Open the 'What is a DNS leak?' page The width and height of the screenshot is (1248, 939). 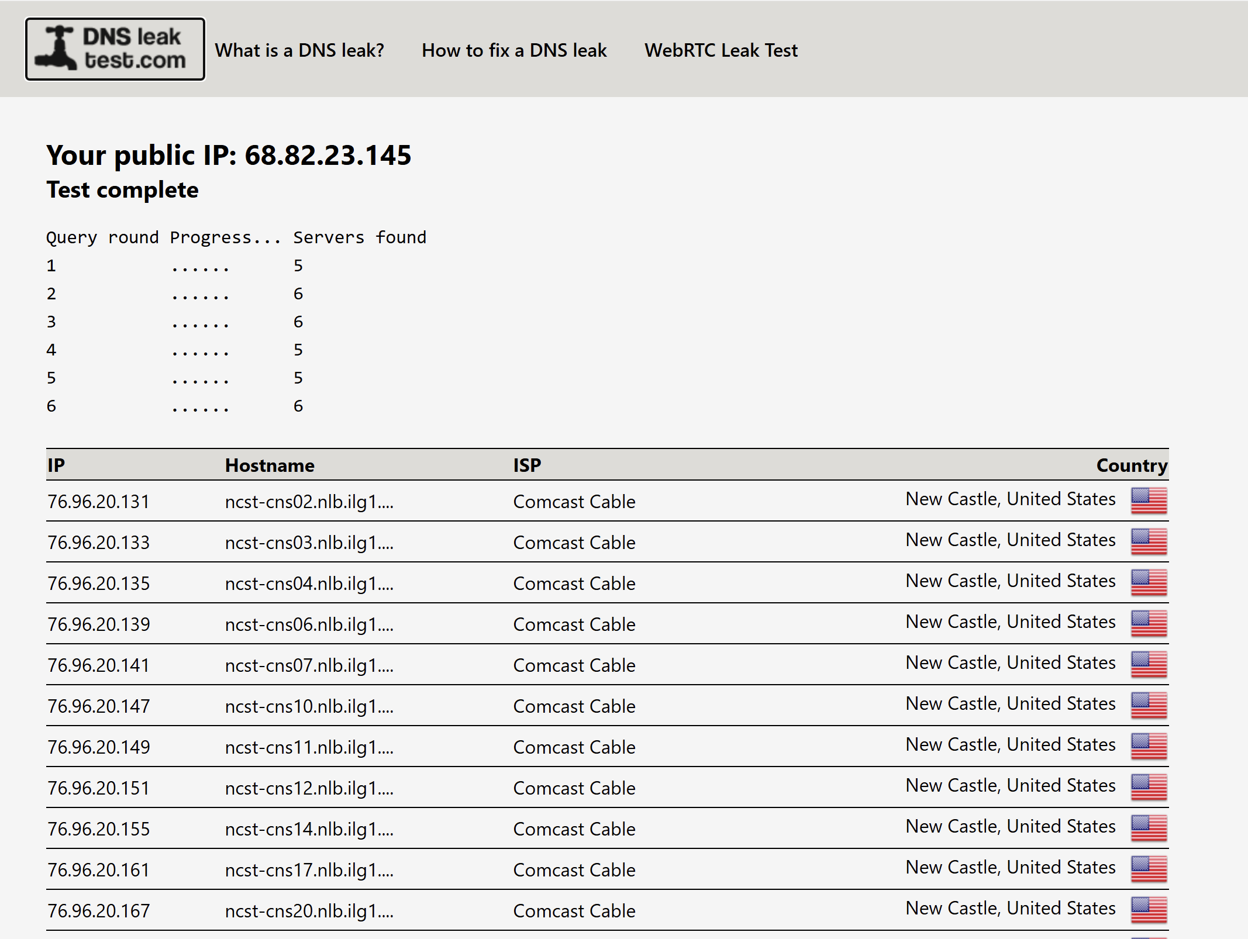(x=299, y=50)
